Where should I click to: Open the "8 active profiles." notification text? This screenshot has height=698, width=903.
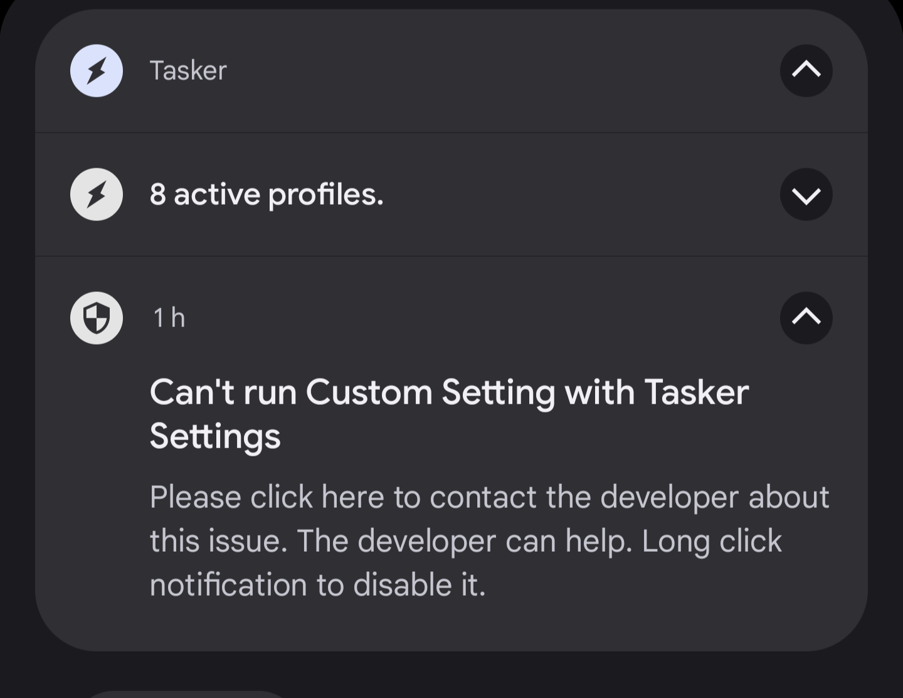[267, 194]
